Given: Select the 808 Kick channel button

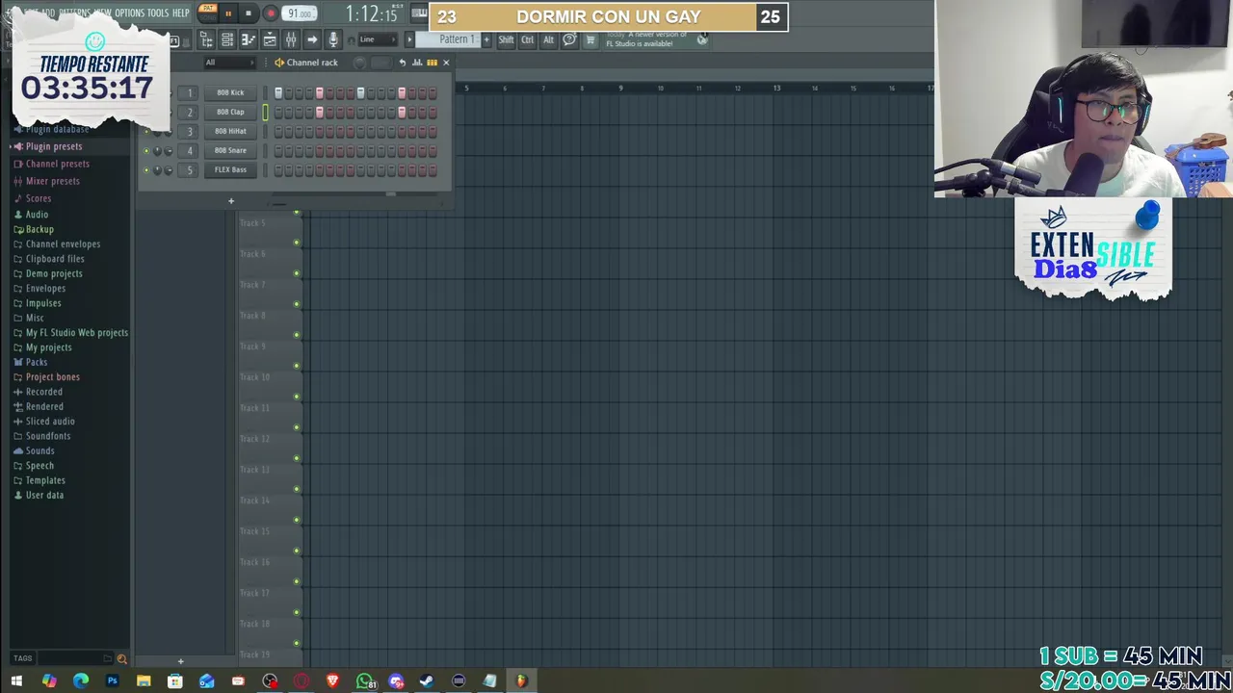Looking at the screenshot, I should pos(230,92).
